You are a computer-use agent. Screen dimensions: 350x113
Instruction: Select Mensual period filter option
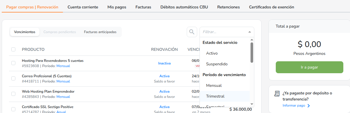tap(225, 85)
